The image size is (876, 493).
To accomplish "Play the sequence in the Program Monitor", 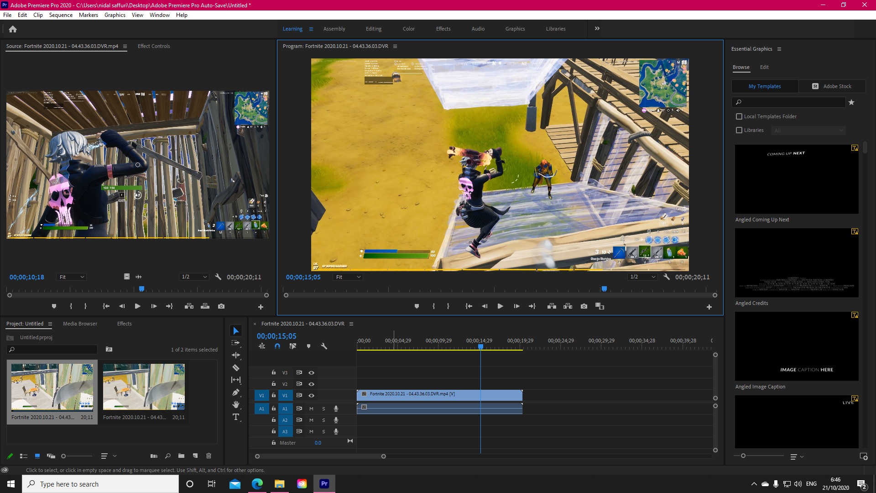I will click(x=500, y=306).
